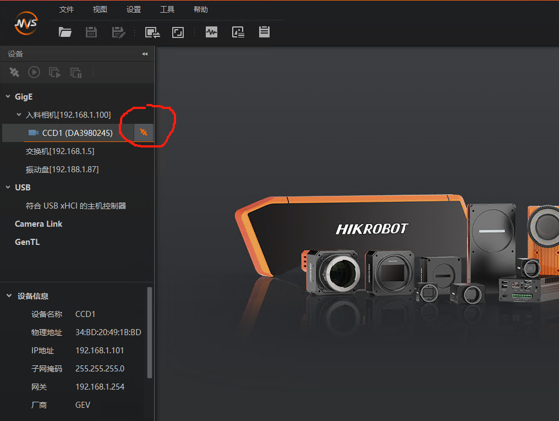559x421 pixels.
Task: Click the save floppy disk icon
Action: [x=91, y=32]
